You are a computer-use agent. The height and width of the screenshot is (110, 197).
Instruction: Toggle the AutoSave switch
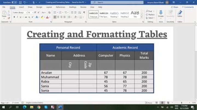(x=14, y=2)
